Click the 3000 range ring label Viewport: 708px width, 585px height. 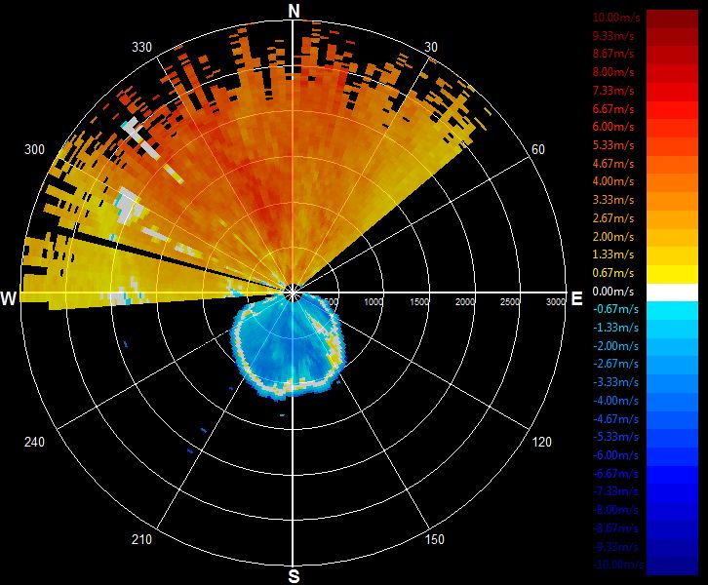coord(556,302)
